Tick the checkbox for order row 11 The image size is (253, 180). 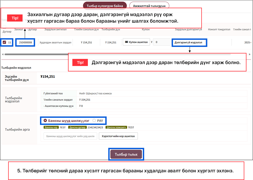4,42
